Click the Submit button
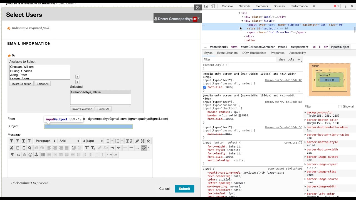The height and width of the screenshot is (200, 356). [184, 189]
